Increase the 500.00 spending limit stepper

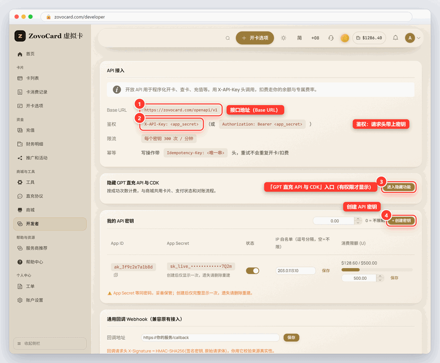380,276
